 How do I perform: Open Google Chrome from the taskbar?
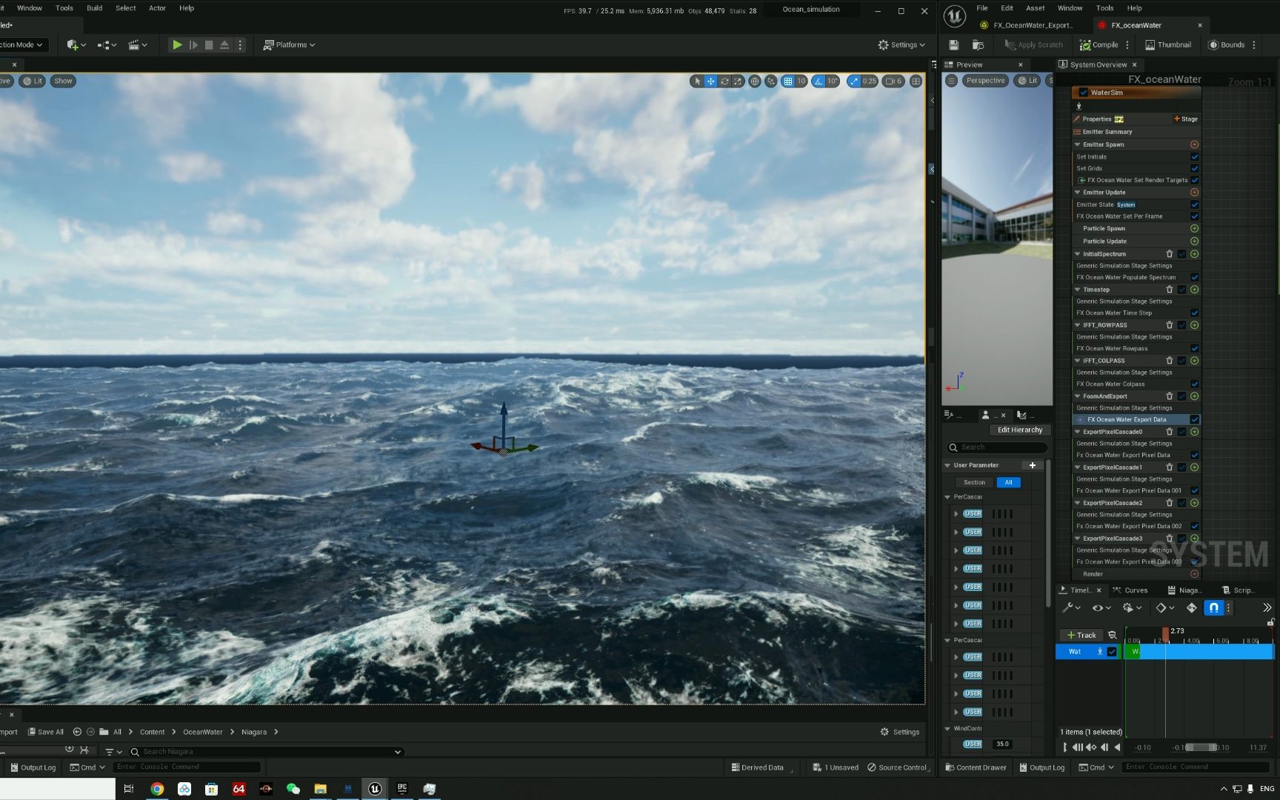pos(157,789)
